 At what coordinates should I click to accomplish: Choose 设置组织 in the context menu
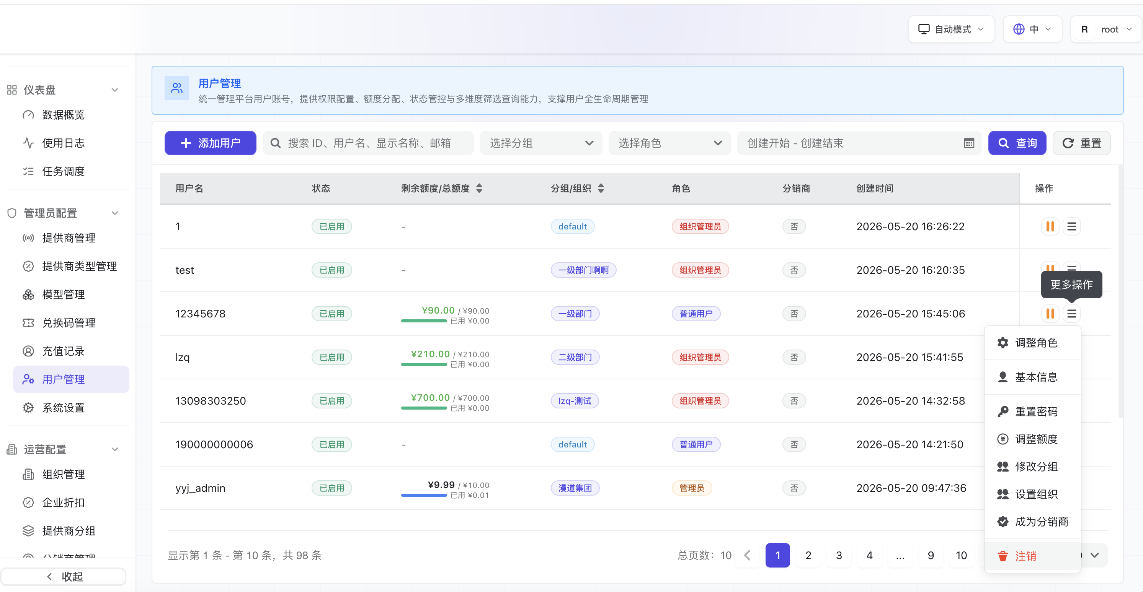click(x=1032, y=494)
